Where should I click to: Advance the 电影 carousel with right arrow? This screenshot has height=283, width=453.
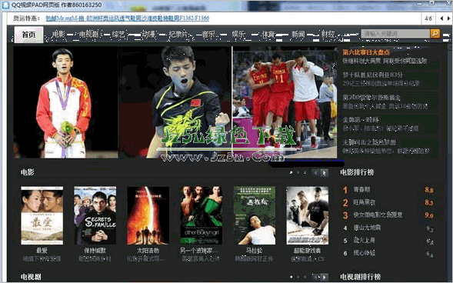click(325, 173)
